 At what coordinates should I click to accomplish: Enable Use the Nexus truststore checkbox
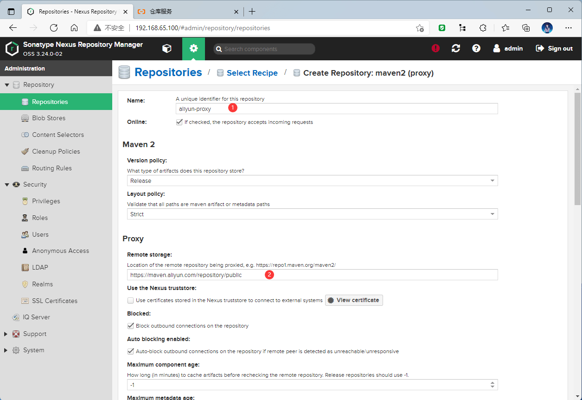pyautogui.click(x=130, y=300)
